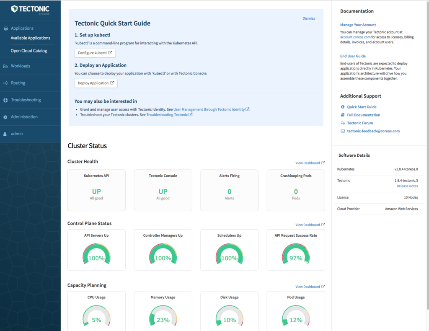Open Routing via its network icon

tap(6, 83)
